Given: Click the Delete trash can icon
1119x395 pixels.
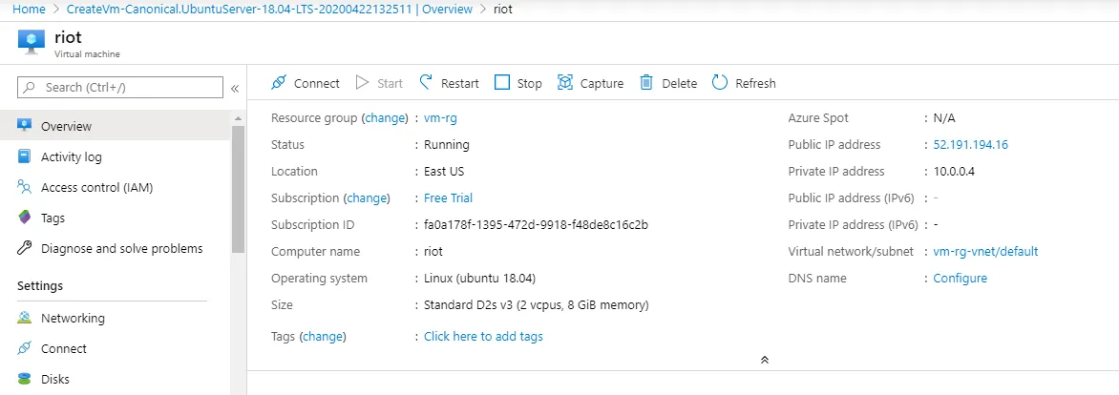Looking at the screenshot, I should coord(646,83).
